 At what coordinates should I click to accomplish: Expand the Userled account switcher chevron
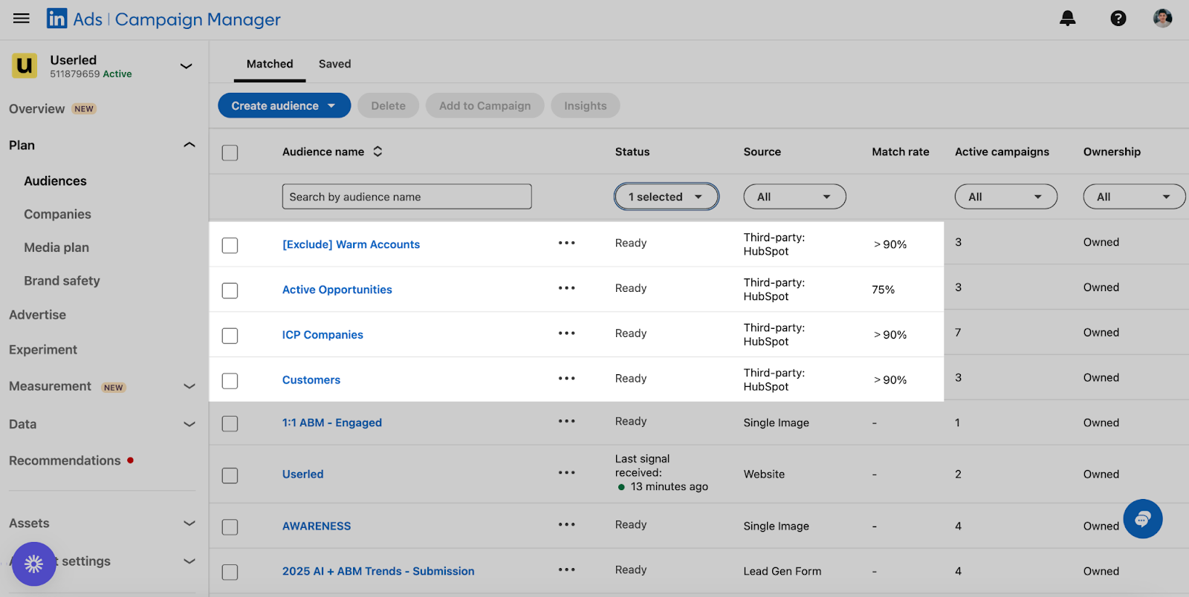[187, 66]
